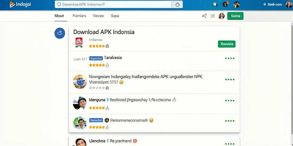Click the Indojai logo in header
This screenshot has width=293, height=146.
pyautogui.click(x=20, y=4)
